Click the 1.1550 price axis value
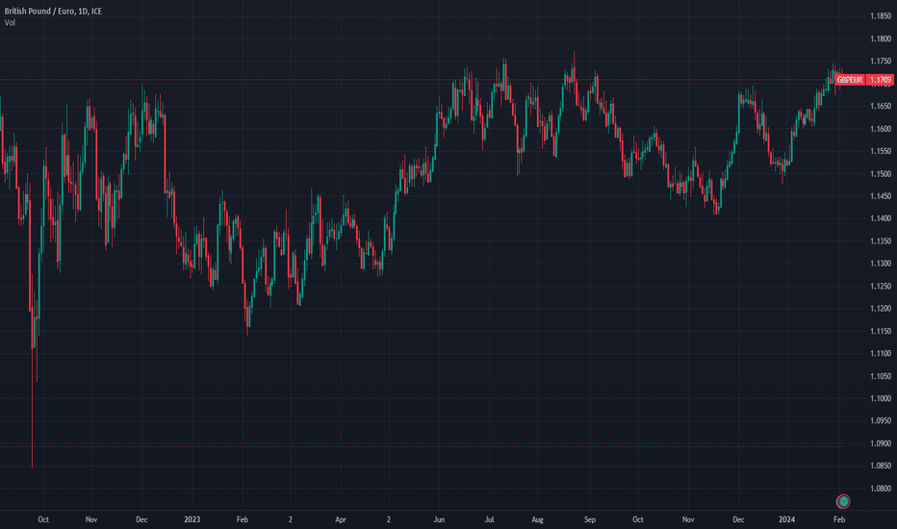Viewport: 897px width, 529px height. coord(881,152)
